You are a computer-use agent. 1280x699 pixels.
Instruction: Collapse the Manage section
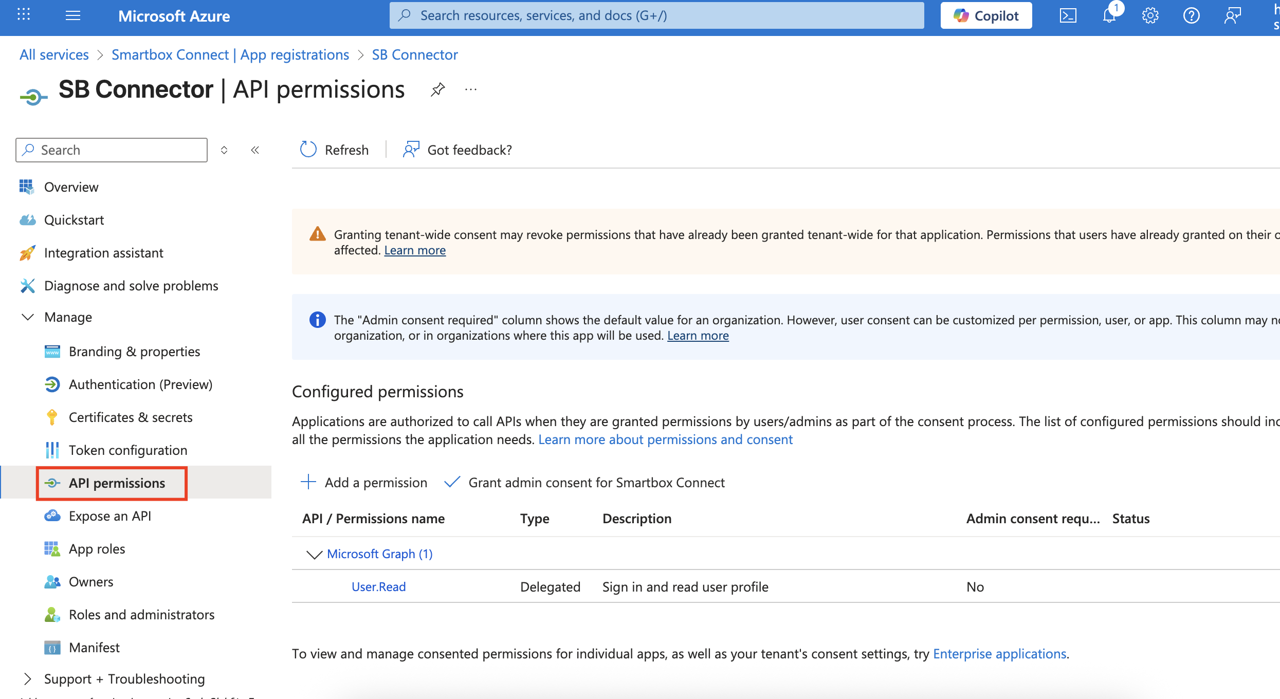(28, 317)
